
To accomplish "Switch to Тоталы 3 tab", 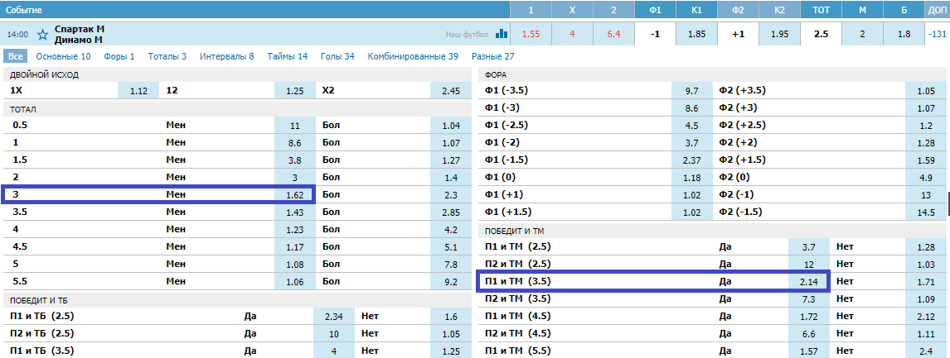I will click(167, 56).
